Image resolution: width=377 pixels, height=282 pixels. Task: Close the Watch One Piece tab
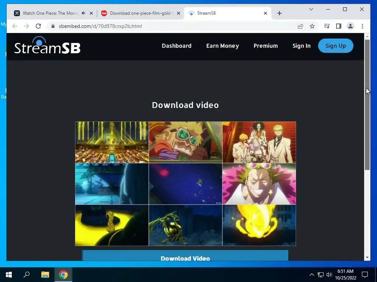pyautogui.click(x=91, y=13)
